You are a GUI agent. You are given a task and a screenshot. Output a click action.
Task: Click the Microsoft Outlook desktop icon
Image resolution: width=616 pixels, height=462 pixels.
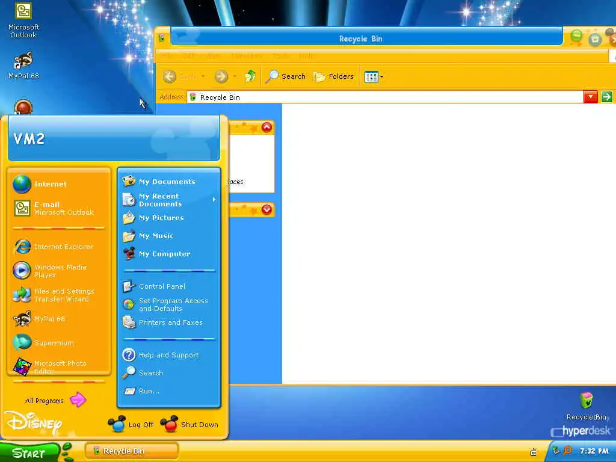pos(23,20)
